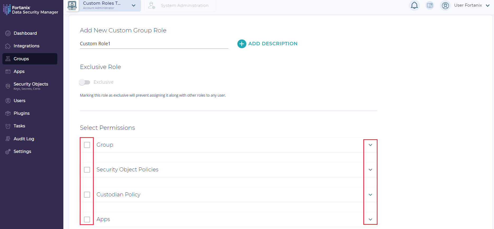Check the Group permissions checkbox
Screen dimensions: 494x229
tap(87, 145)
